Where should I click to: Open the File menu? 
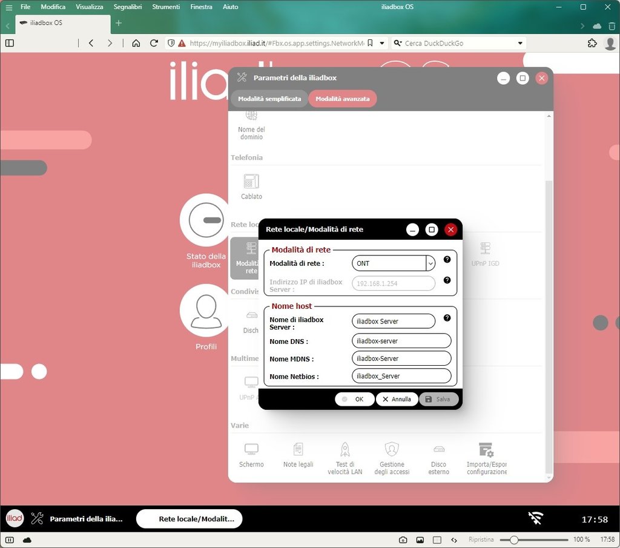click(25, 7)
